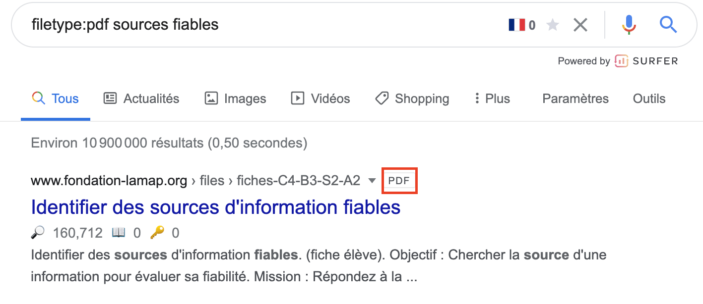Image resolution: width=703 pixels, height=304 pixels.
Task: Open the Paramètres menu
Action: point(575,99)
